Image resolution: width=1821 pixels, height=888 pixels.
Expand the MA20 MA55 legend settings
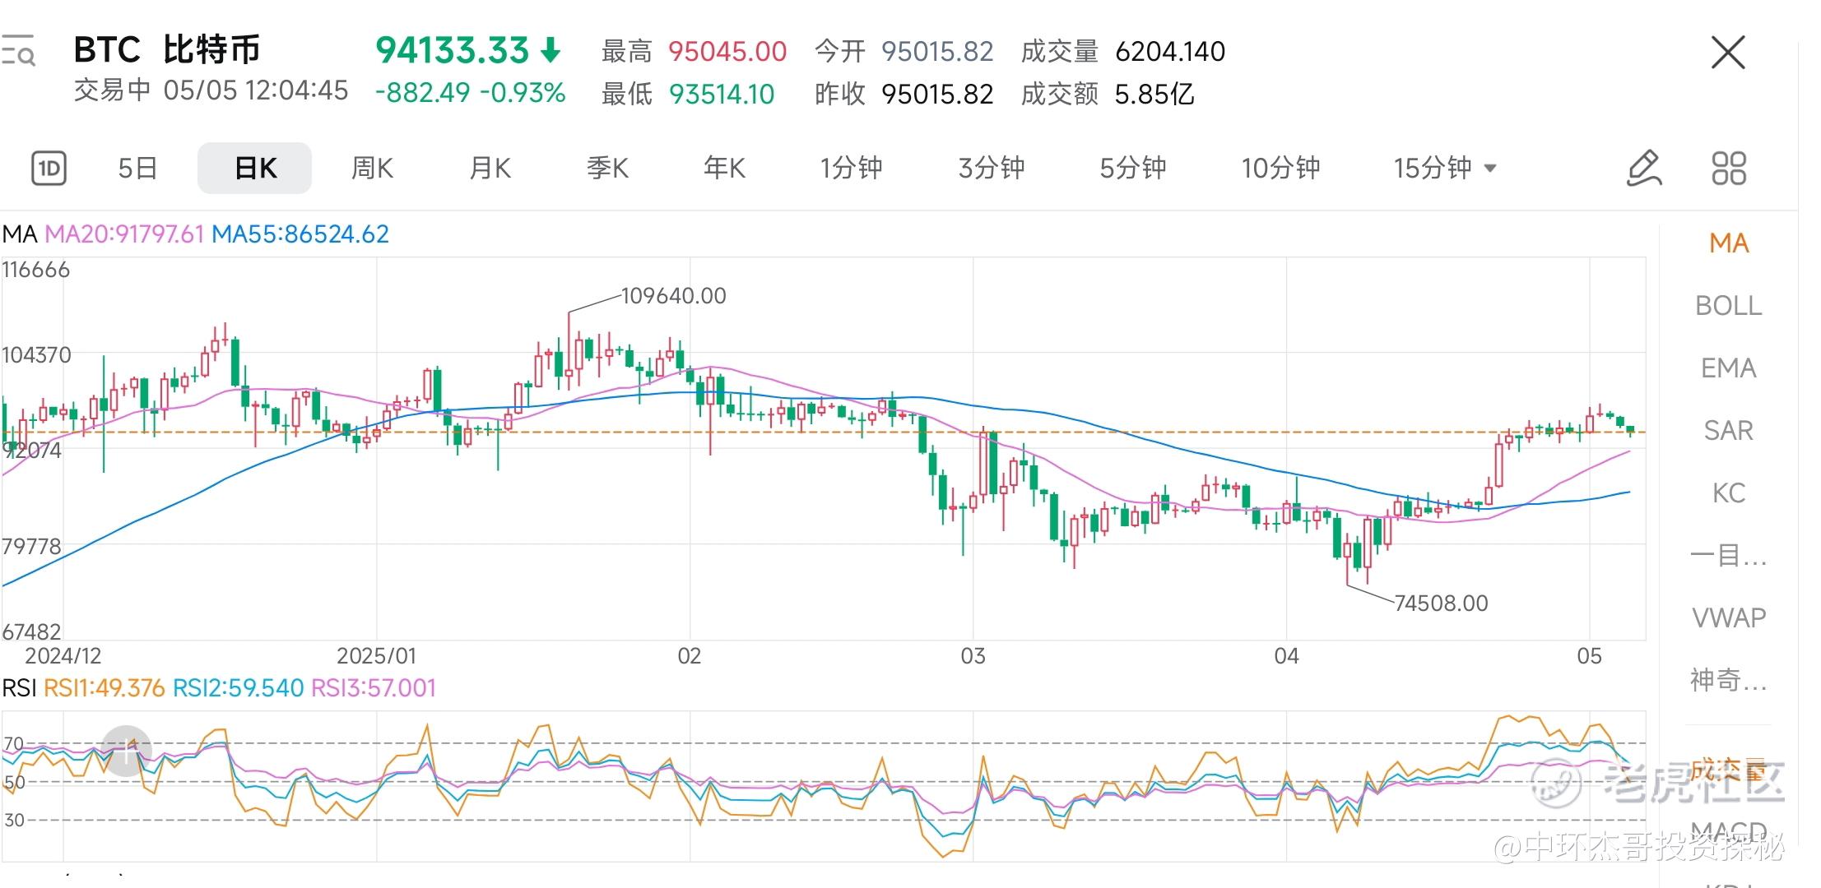[x=196, y=234]
